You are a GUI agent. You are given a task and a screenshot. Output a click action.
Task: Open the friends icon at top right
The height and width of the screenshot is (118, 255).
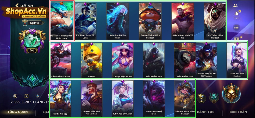tap(235, 5)
